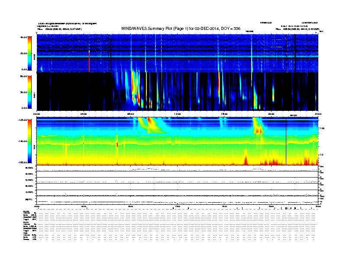Click the -155.00 TNR scale label

tap(23, 162)
